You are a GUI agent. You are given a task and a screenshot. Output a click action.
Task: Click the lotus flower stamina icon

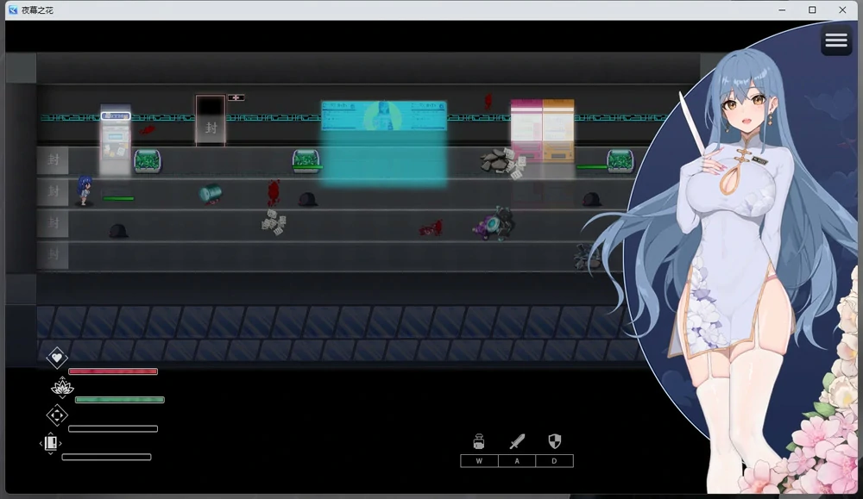62,388
